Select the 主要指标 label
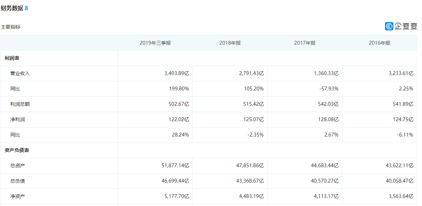 click(x=10, y=27)
